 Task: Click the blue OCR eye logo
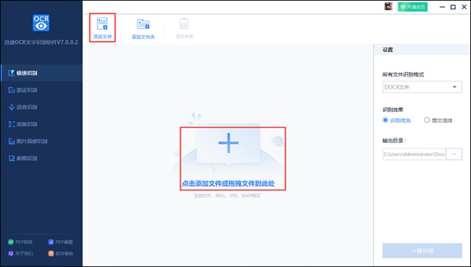pos(41,23)
